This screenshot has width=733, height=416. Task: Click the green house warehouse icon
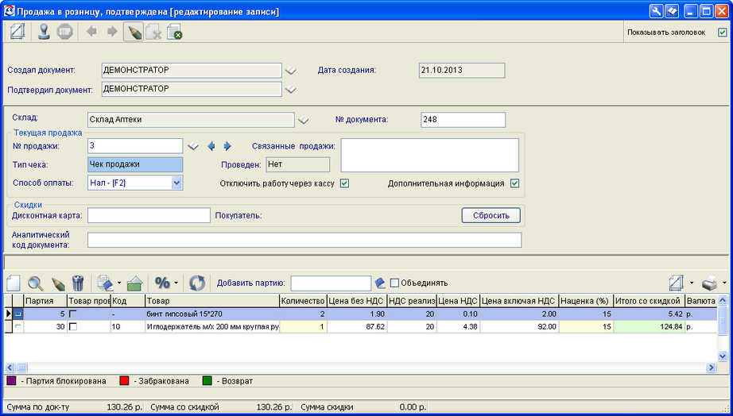134,283
